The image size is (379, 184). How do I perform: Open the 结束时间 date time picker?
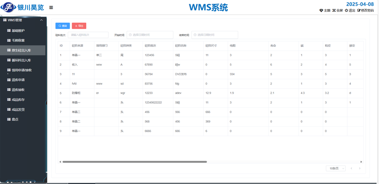[x=215, y=35]
